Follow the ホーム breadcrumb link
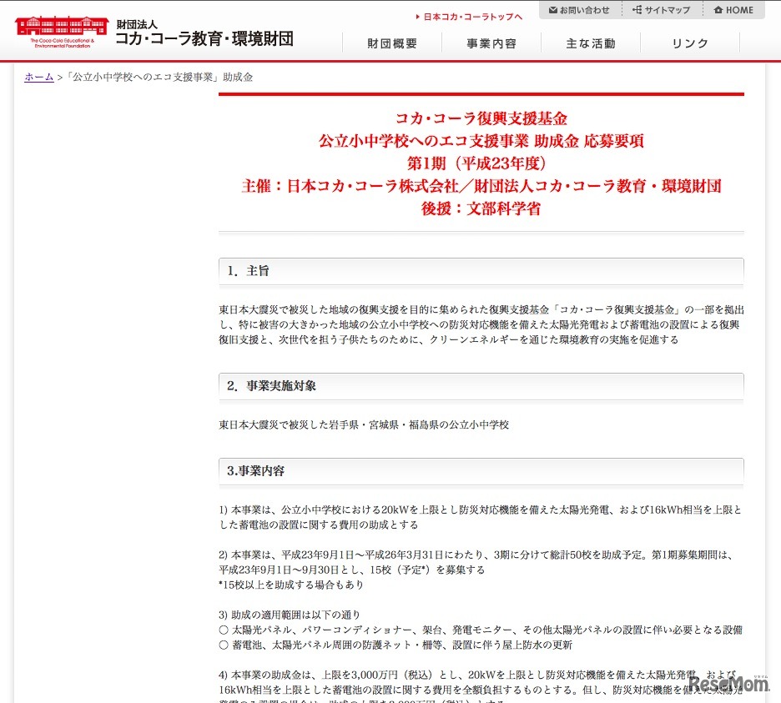 tap(38, 76)
